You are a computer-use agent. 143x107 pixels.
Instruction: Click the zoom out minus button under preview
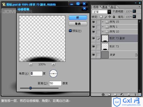coord(31,64)
